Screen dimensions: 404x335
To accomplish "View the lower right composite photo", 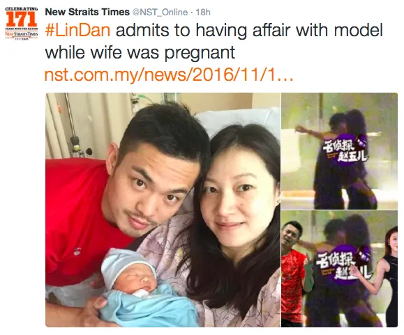I will click(339, 269).
